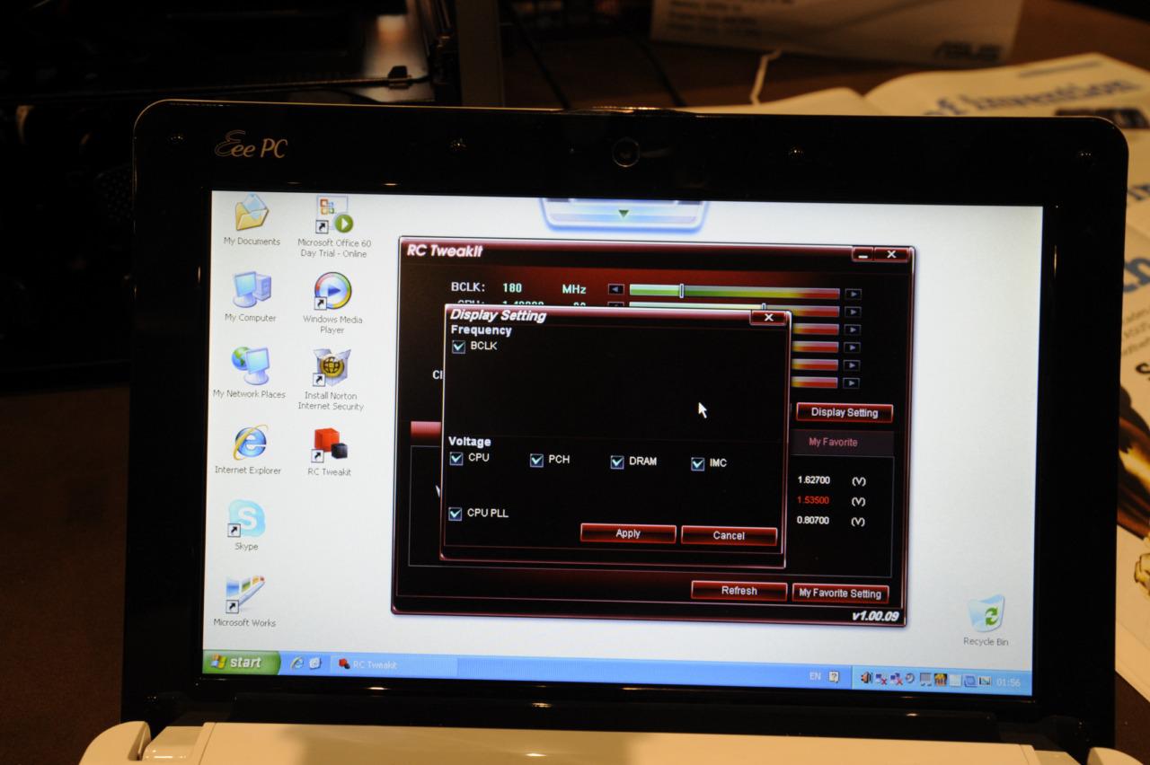Open Microsoft Office 60 Day Trial shortcut
The image size is (1150, 765).
pyautogui.click(x=333, y=227)
